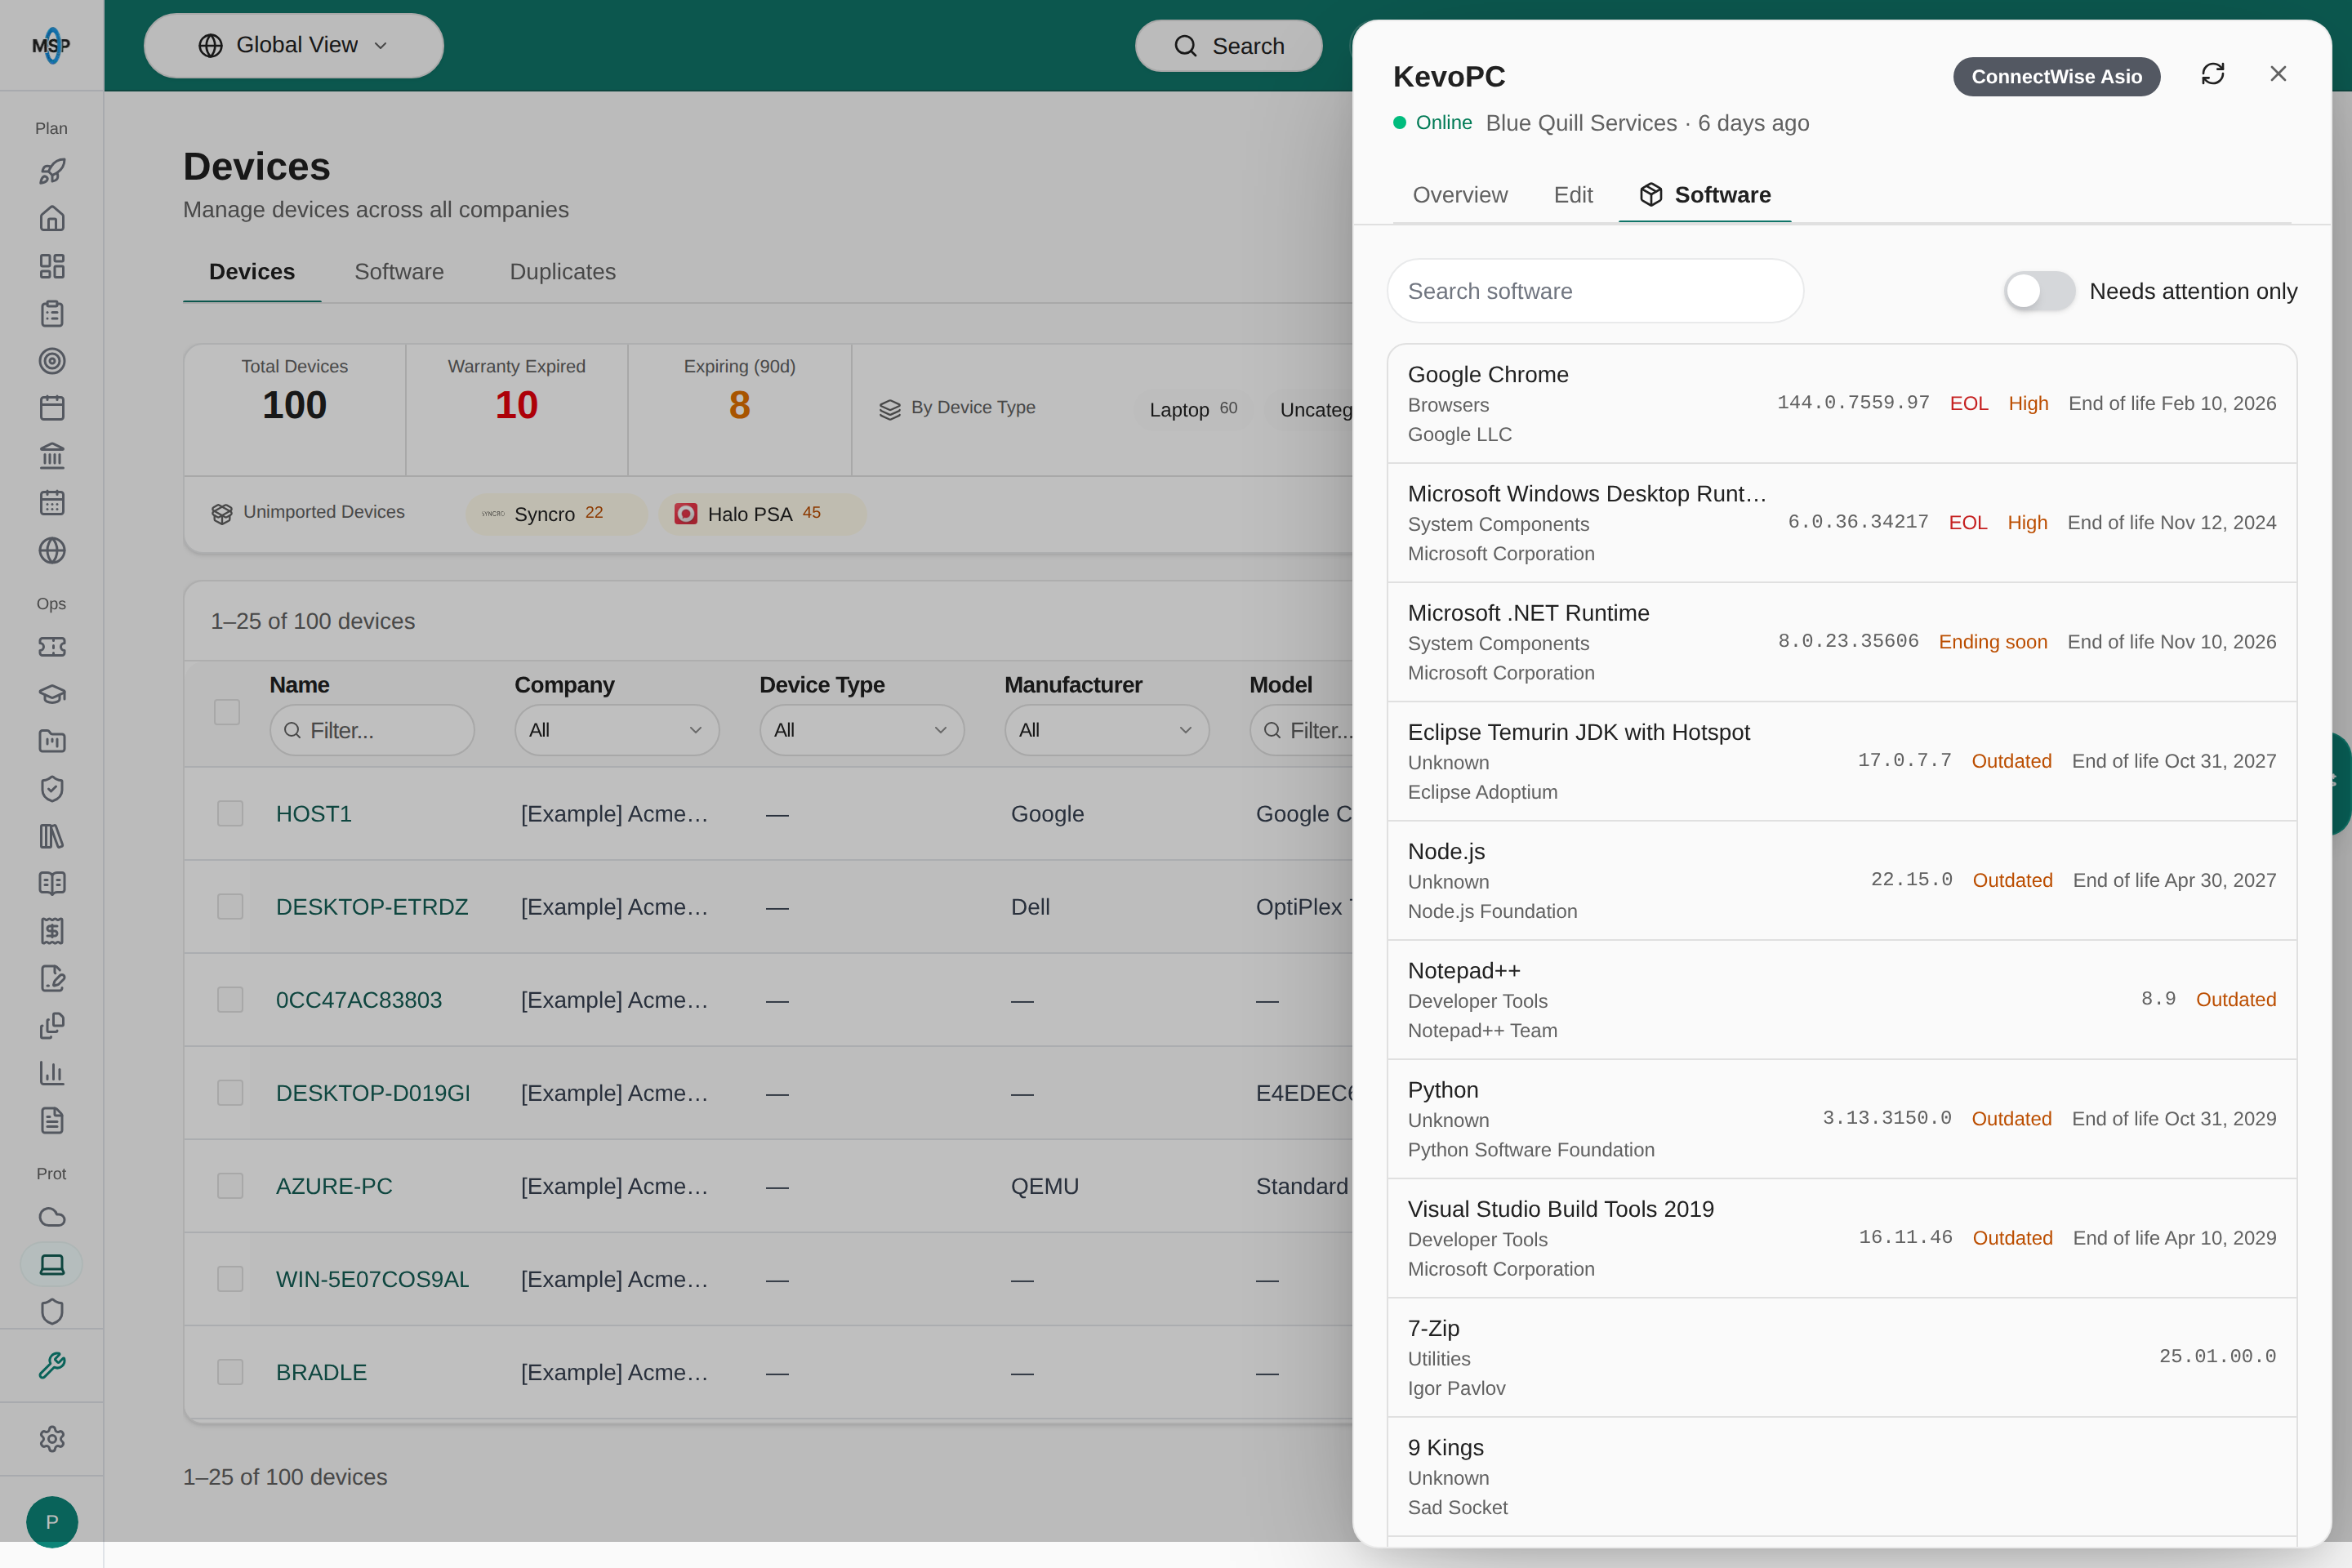The width and height of the screenshot is (2352, 1568).
Task: Select the BRADLE row checkbox
Action: (x=230, y=1372)
